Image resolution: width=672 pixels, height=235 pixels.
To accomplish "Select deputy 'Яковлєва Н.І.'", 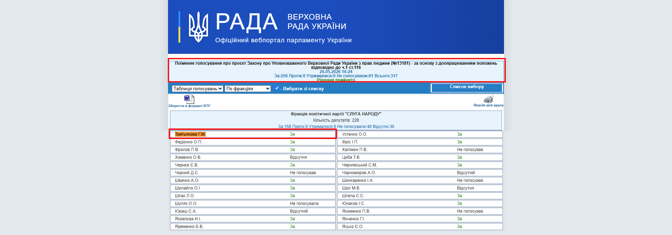I will click(188, 219).
